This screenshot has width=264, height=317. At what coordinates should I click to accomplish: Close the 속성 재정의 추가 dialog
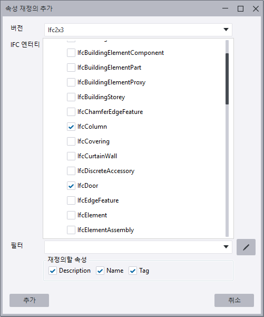(x=256, y=8)
